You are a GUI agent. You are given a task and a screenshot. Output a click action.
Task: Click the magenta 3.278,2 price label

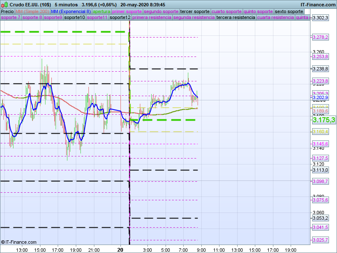pyautogui.click(x=320, y=38)
